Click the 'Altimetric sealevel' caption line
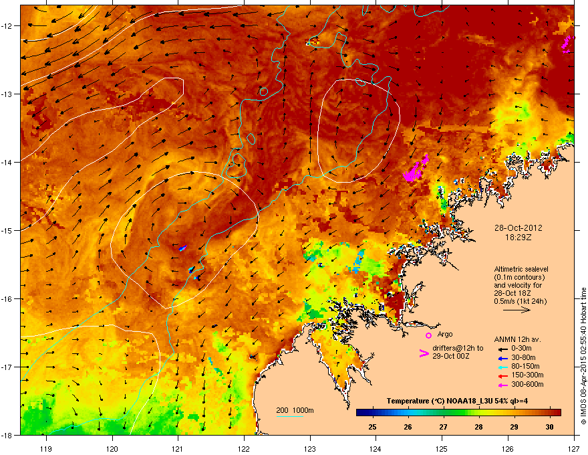 (521, 269)
